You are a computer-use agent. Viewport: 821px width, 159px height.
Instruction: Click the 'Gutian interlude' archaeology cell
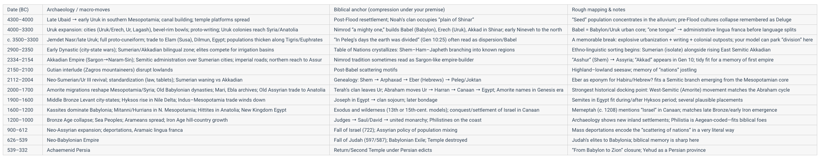pos(186,70)
